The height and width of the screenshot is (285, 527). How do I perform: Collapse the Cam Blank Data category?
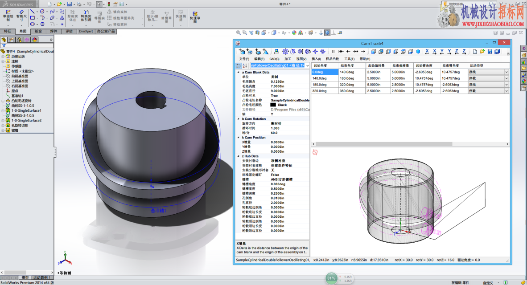coord(238,72)
